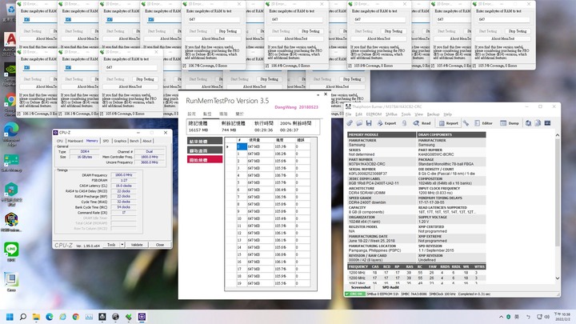
Task: Select the Memory tab in CPU-Z
Action: 92,141
